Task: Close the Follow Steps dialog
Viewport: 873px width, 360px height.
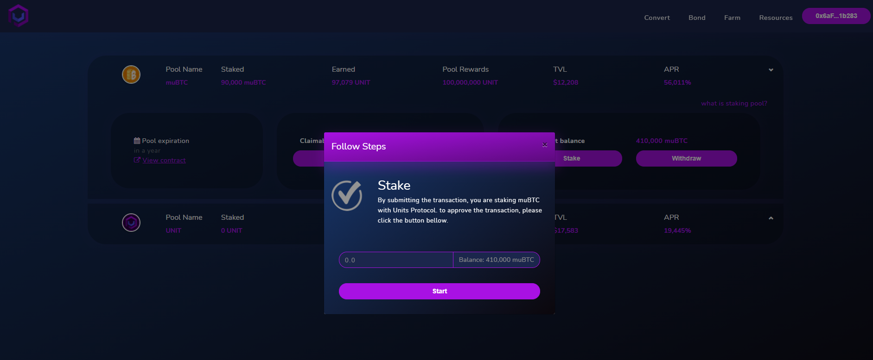Action: [545, 145]
